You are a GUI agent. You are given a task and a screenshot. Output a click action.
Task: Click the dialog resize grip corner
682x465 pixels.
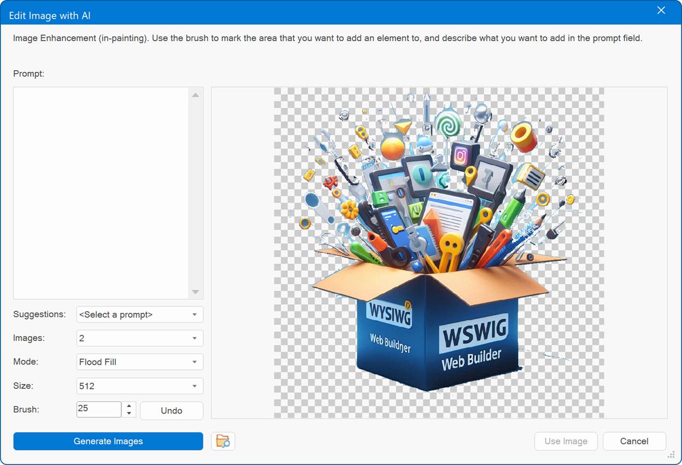point(672,455)
